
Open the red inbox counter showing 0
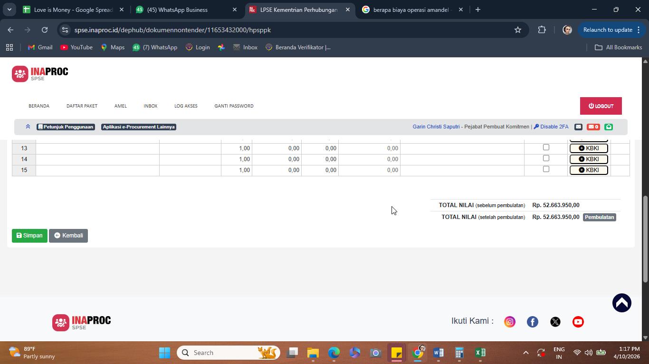593,127
